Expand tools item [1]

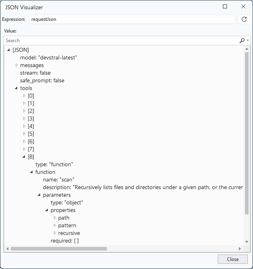point(24,104)
